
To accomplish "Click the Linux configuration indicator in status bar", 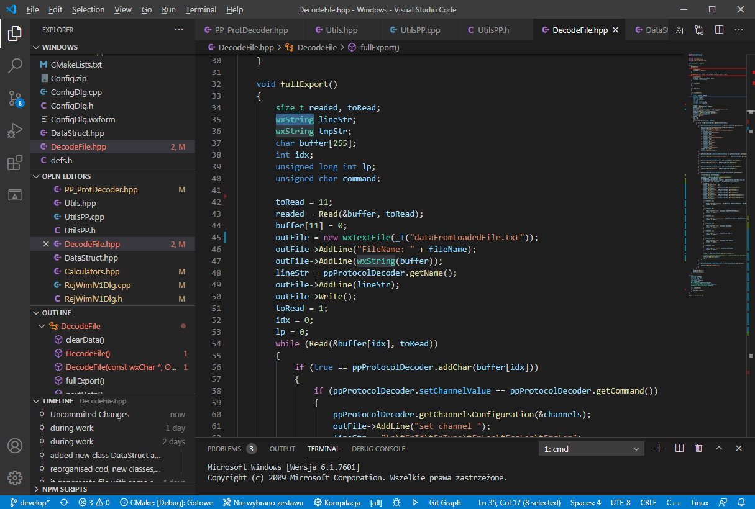I will click(700, 503).
